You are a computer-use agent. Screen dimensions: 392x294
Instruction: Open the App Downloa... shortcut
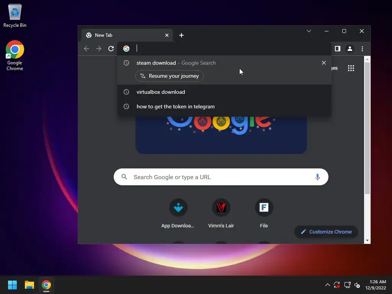178,214
